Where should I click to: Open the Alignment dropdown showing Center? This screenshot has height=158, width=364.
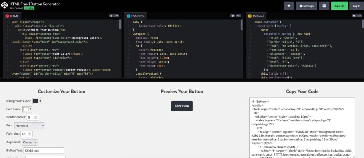[30, 142]
